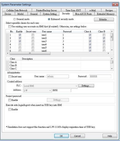Click the address field showing 8950
120x141 pixels.
point(61,90)
